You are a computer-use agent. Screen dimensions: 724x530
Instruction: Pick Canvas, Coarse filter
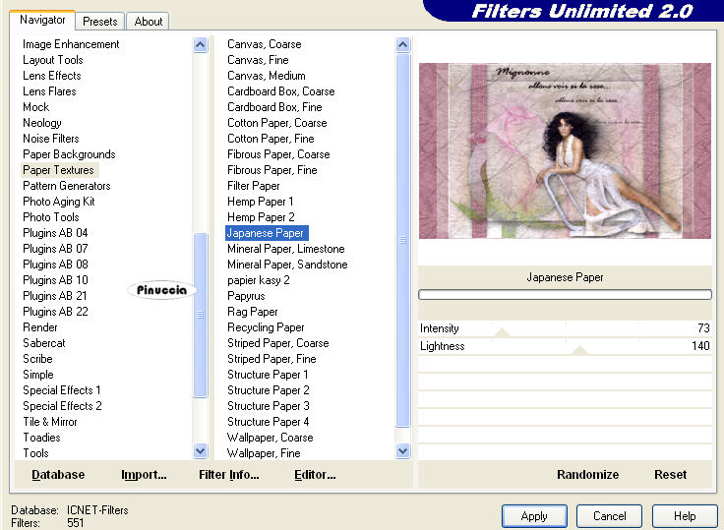coord(264,44)
